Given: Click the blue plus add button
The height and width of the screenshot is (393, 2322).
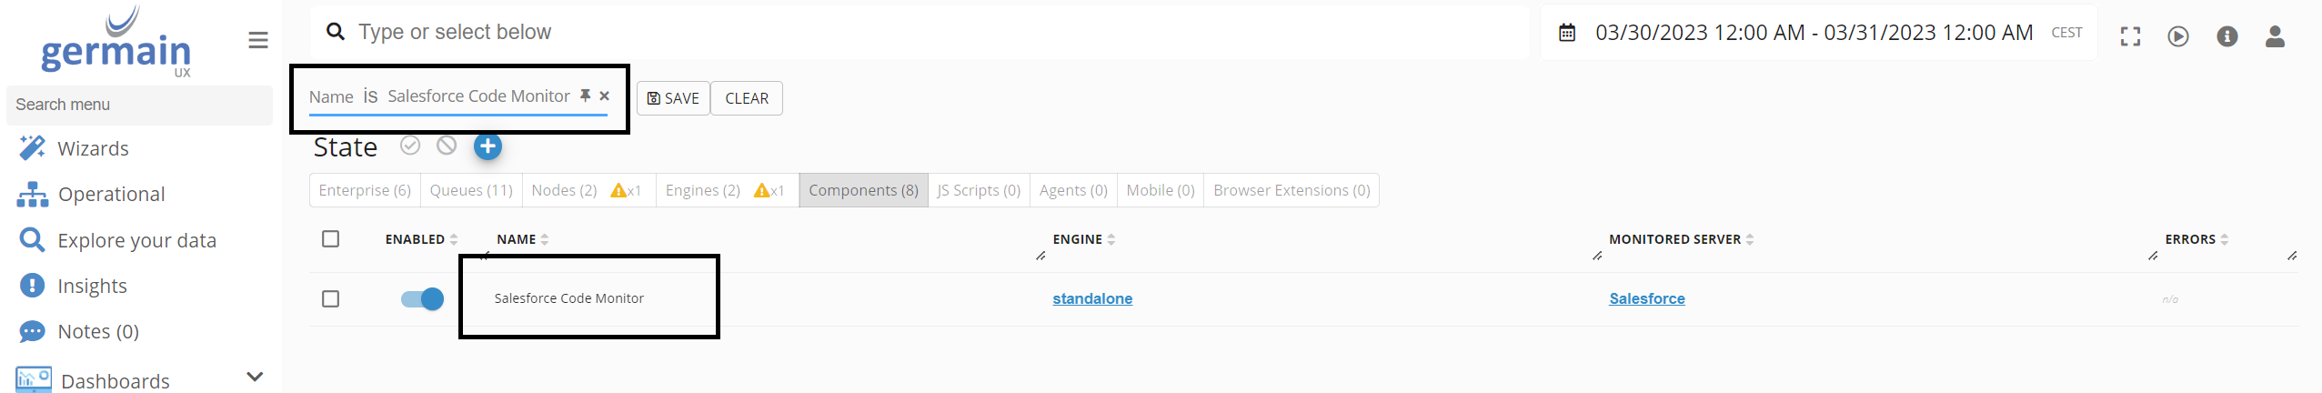Looking at the screenshot, I should [x=488, y=146].
